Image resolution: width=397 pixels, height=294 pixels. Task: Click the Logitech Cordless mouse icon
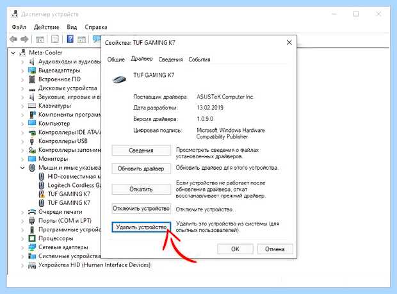(x=42, y=185)
